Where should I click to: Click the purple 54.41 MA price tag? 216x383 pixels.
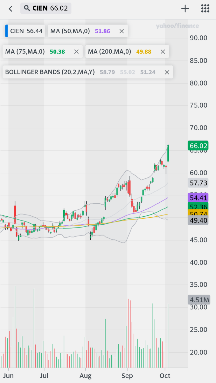pos(198,197)
